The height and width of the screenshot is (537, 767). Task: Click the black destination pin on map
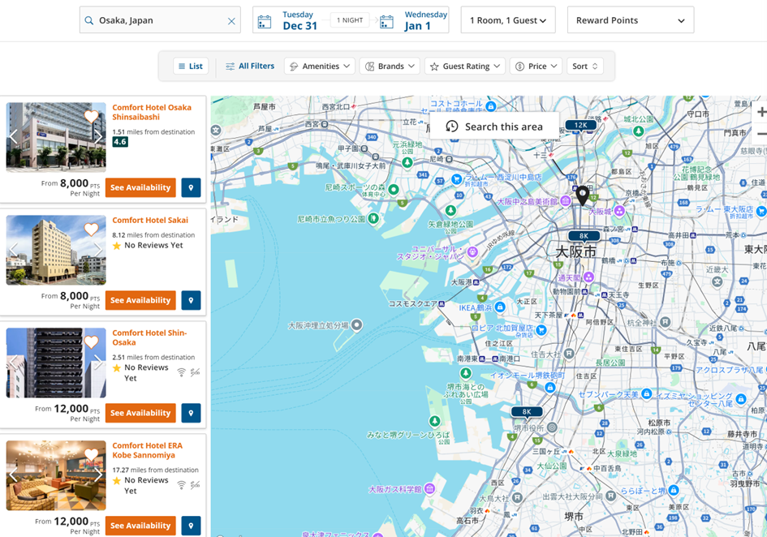click(582, 195)
